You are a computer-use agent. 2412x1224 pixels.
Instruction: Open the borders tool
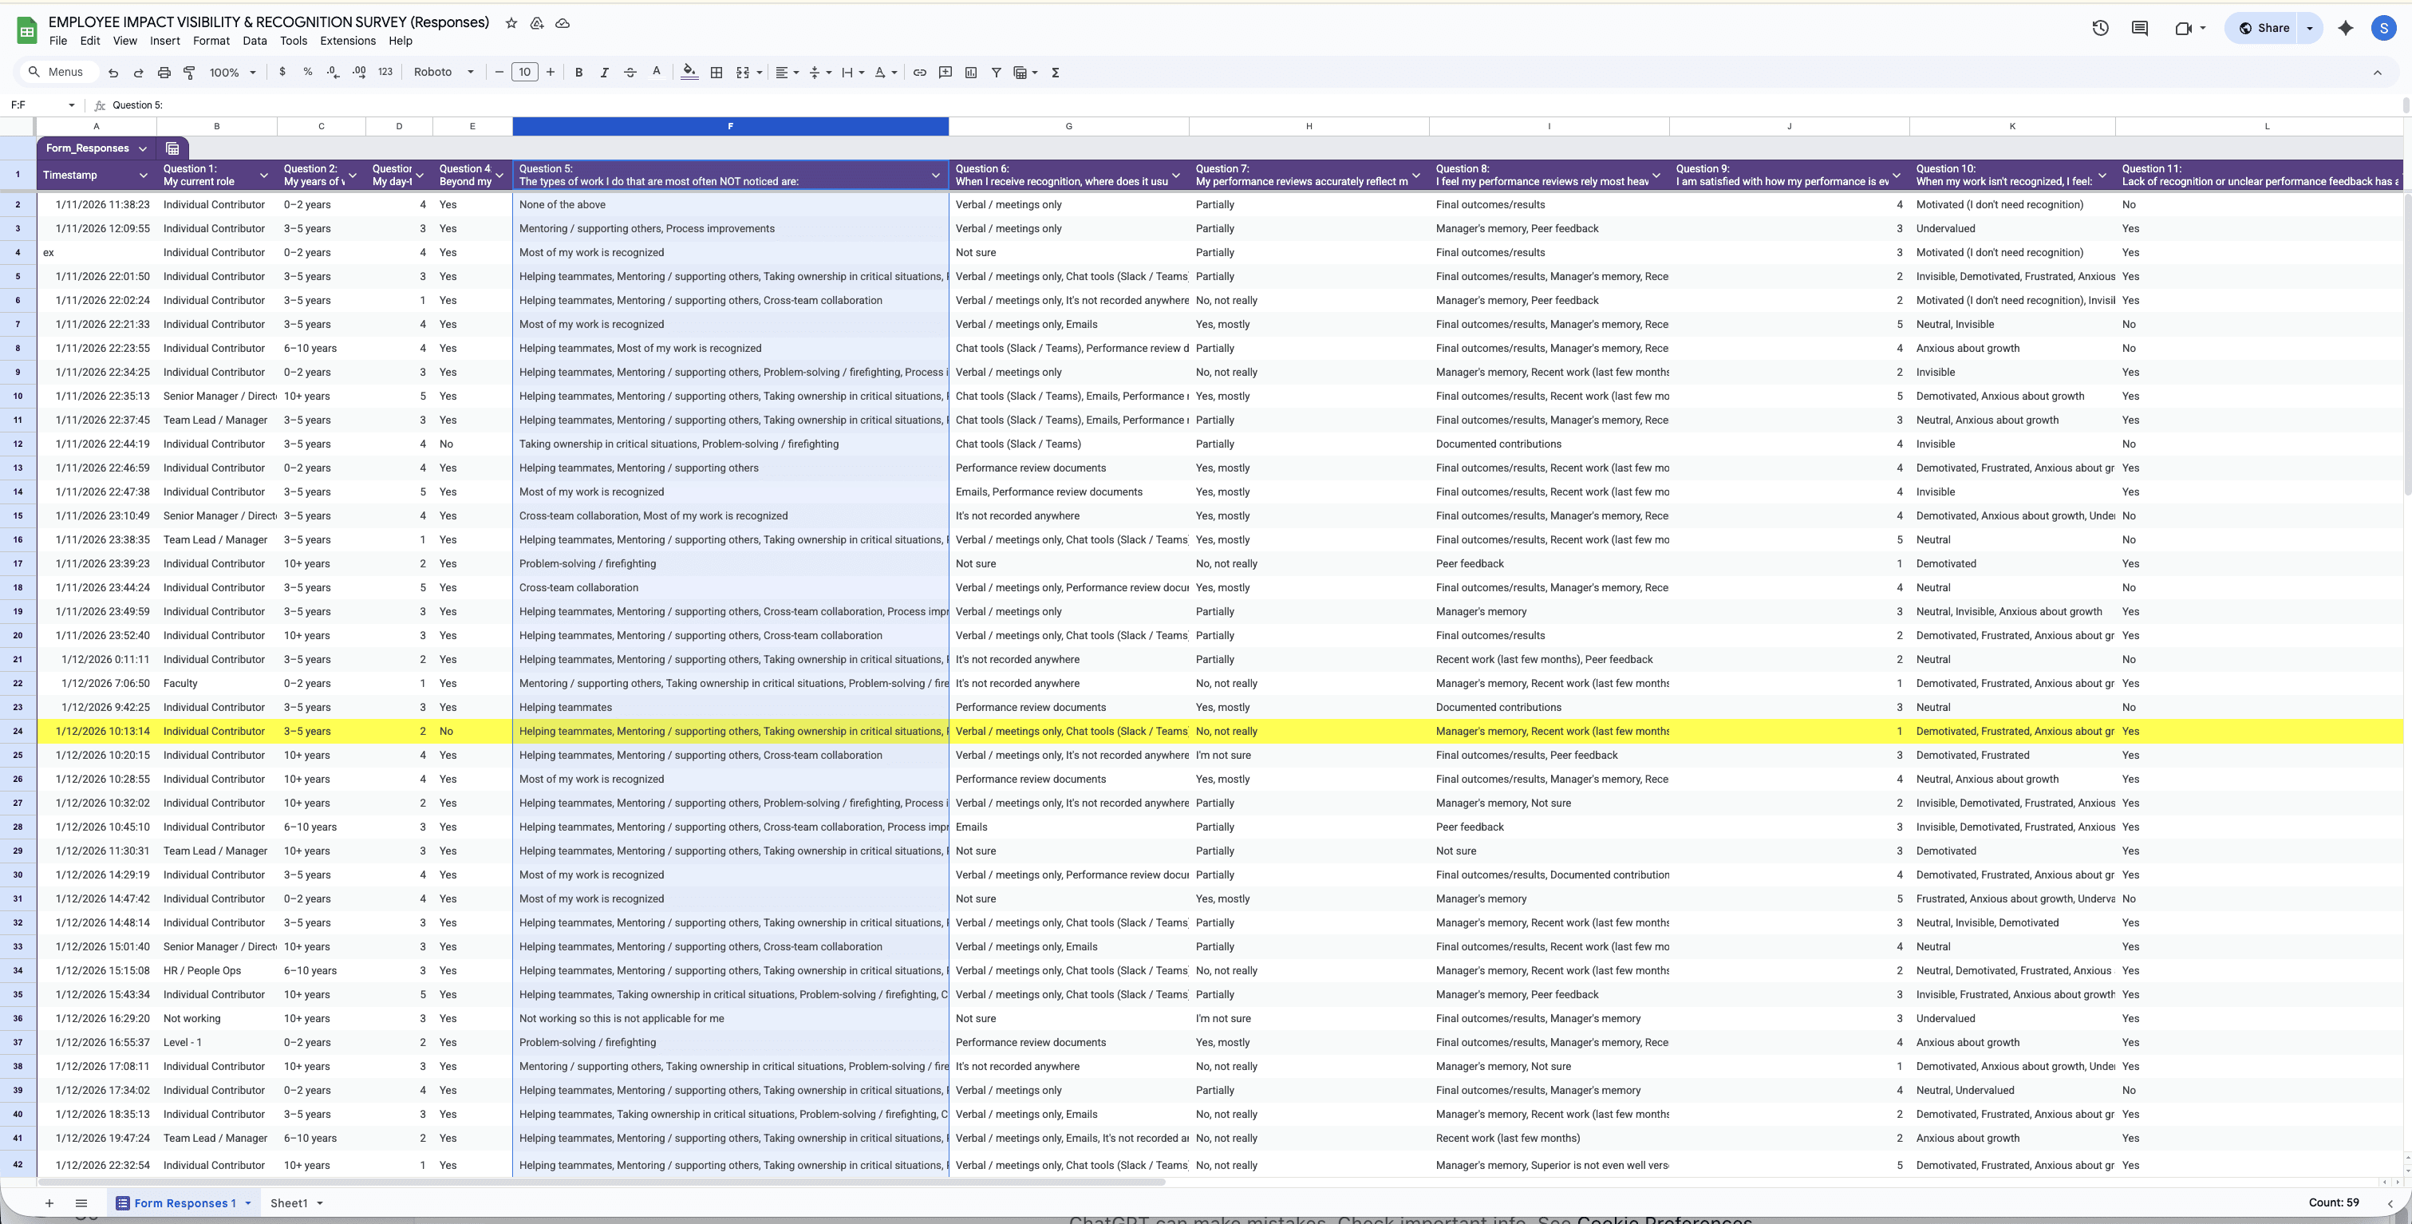pyautogui.click(x=716, y=72)
